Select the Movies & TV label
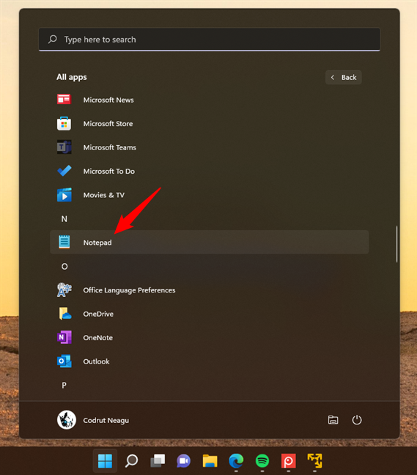 103,195
